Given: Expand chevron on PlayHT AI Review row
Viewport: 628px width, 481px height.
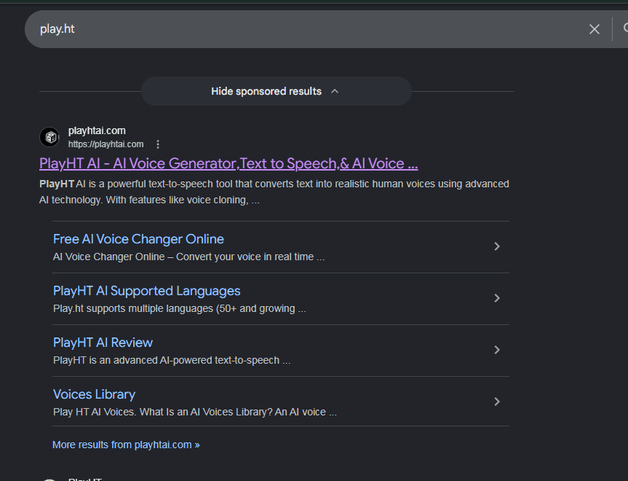Looking at the screenshot, I should click(x=497, y=350).
